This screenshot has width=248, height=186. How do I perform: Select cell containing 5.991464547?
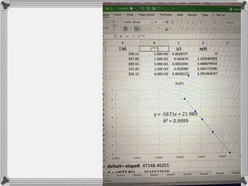click(x=203, y=73)
